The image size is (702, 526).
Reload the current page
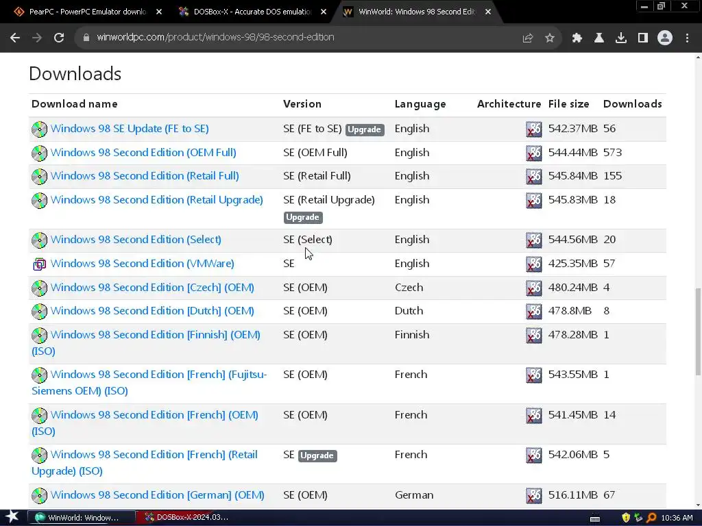[x=59, y=38]
